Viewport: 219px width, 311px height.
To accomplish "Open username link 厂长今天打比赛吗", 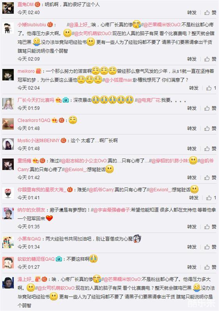I will pos(36,100).
